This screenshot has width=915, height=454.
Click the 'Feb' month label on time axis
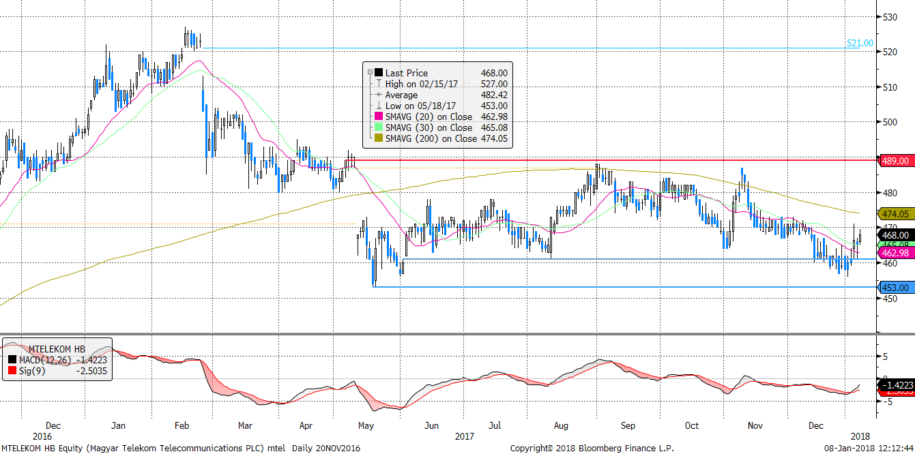click(181, 425)
